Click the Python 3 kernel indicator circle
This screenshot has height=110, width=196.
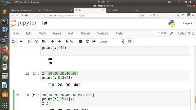[x=193, y=33]
